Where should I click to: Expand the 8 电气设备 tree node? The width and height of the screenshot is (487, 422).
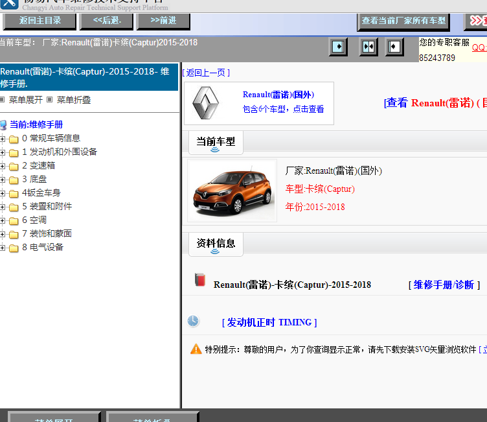pyautogui.click(x=3, y=248)
